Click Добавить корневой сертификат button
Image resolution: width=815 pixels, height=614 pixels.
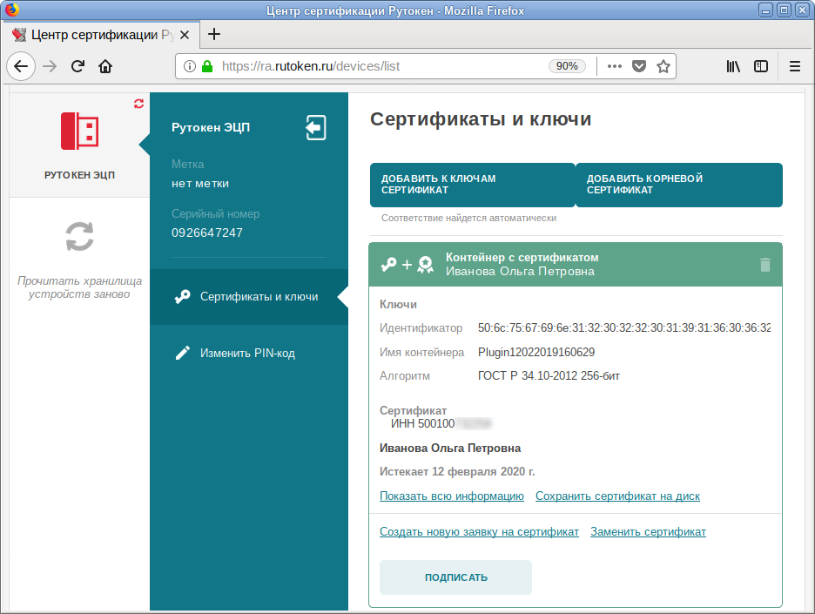[x=679, y=185]
